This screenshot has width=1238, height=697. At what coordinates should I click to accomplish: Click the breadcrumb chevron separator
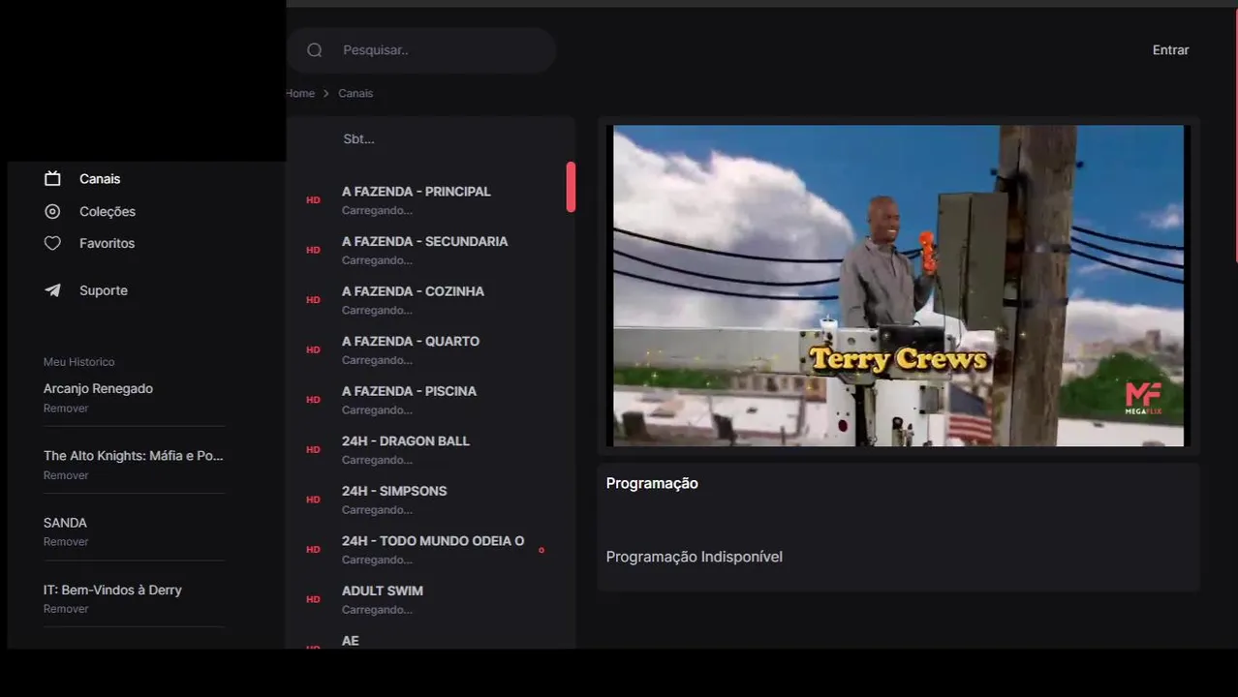click(326, 94)
